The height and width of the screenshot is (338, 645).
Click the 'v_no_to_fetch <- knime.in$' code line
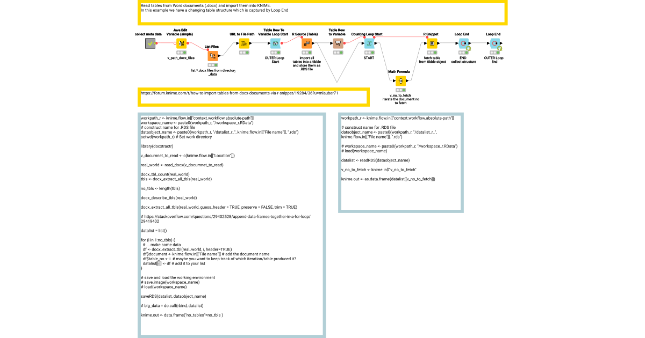(x=379, y=170)
